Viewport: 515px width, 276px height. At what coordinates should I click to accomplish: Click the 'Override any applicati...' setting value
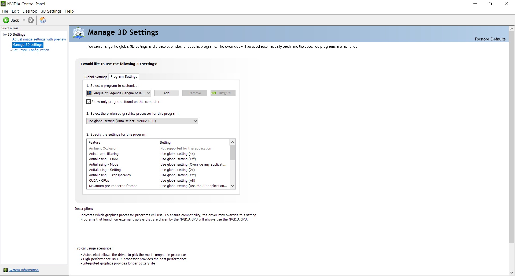coord(193,165)
